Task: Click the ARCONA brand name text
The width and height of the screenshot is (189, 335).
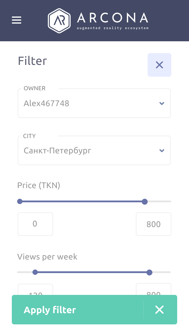Action: click(x=113, y=18)
